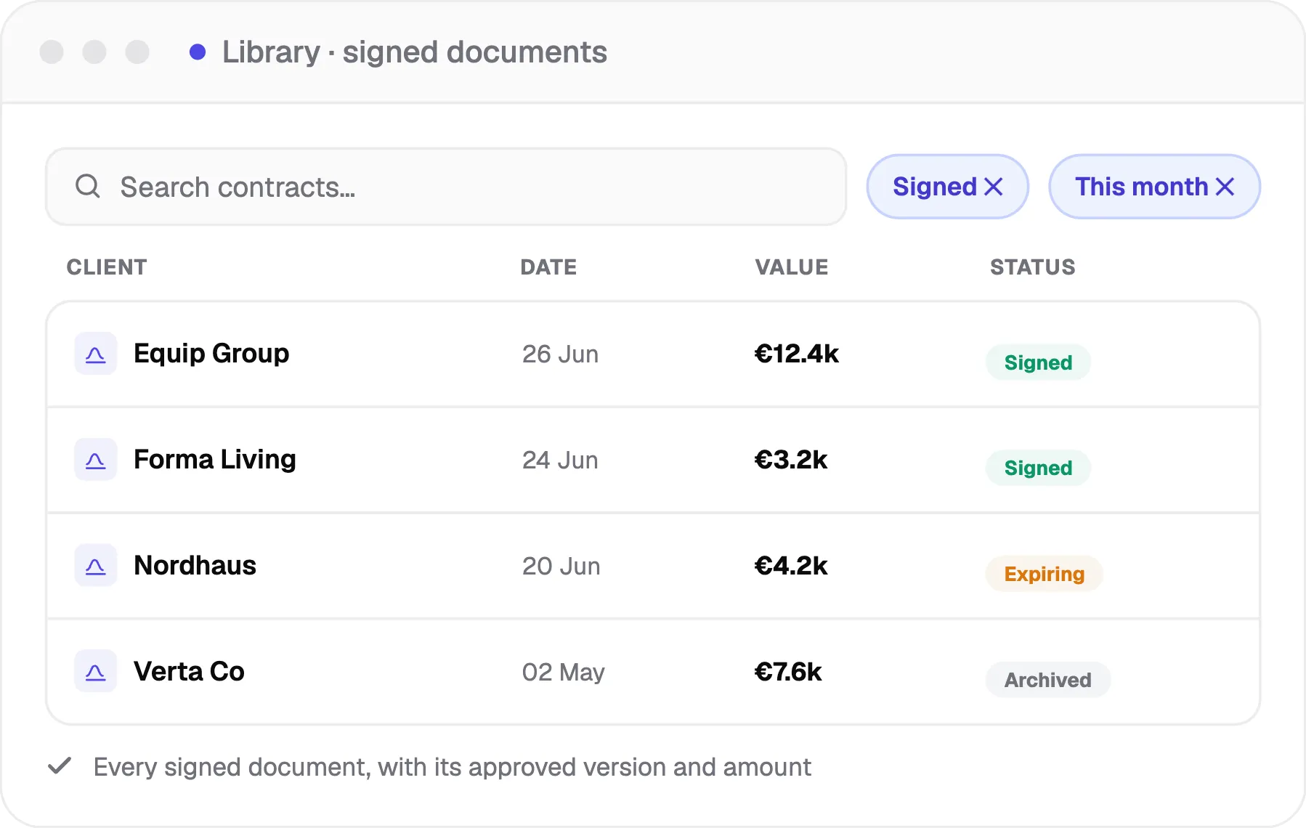Click the Verta Co document icon
1306x828 pixels.
coord(96,672)
